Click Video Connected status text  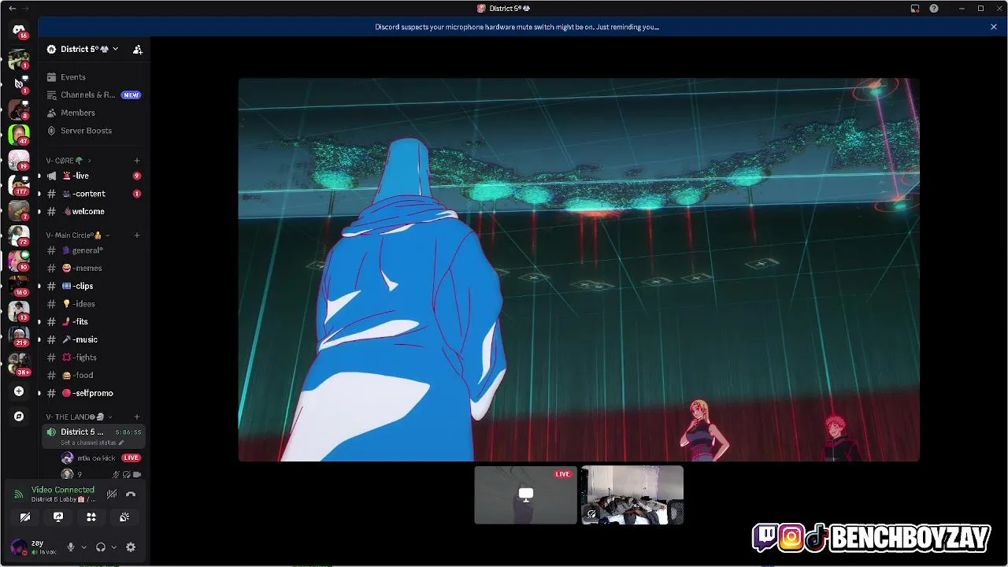63,490
